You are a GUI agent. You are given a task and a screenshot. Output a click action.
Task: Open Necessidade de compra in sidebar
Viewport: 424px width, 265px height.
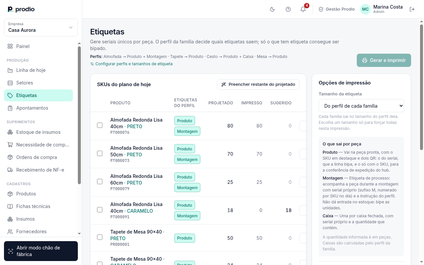click(x=38, y=145)
